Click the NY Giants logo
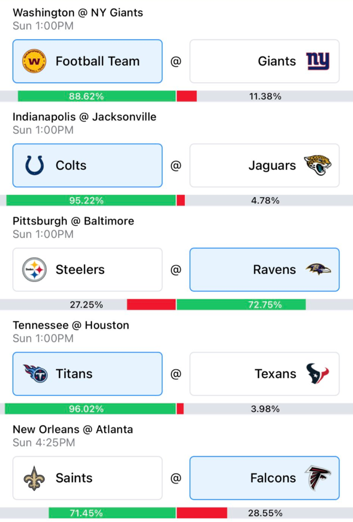 point(318,61)
